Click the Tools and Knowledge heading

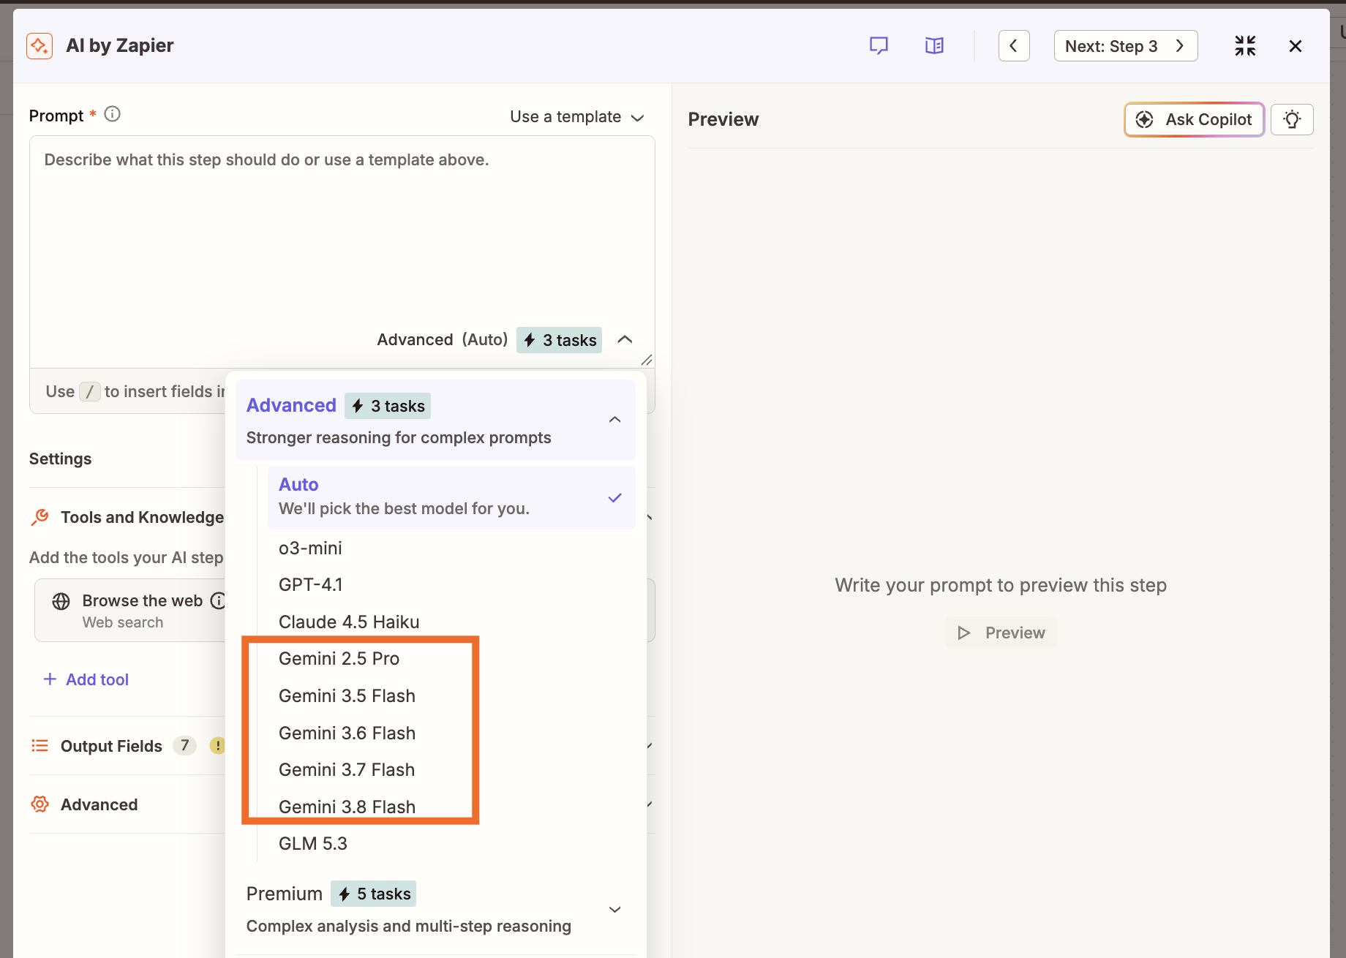(142, 517)
